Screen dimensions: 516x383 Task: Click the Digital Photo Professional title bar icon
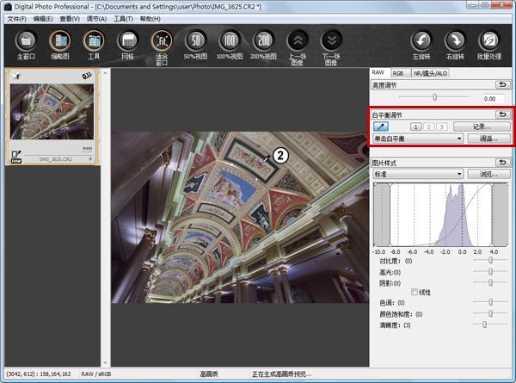8,7
